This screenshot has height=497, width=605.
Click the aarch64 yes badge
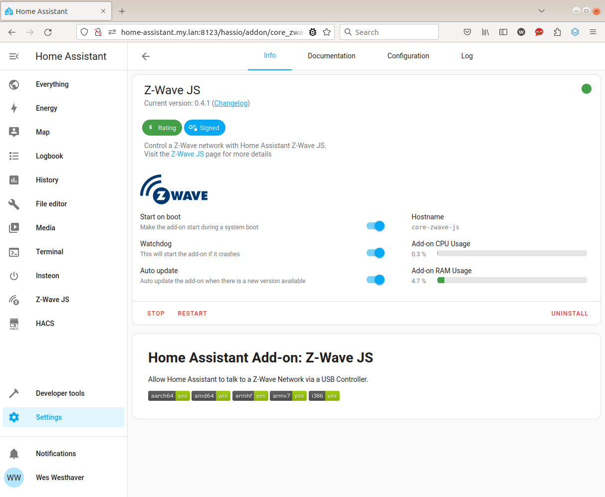click(x=169, y=396)
